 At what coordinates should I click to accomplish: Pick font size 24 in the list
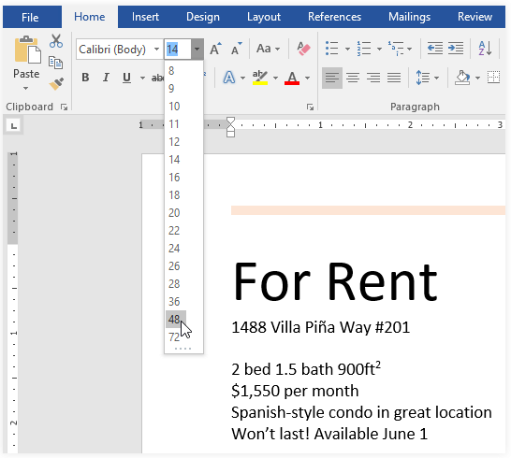pyautogui.click(x=183, y=249)
